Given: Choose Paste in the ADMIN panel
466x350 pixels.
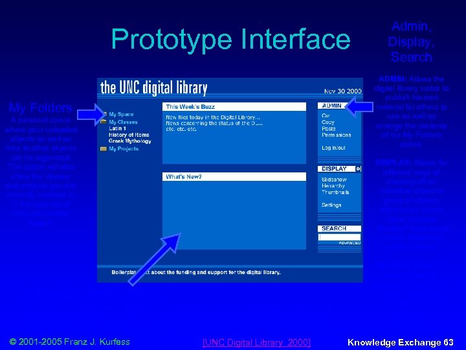Looking at the screenshot, I should pyautogui.click(x=329, y=128).
